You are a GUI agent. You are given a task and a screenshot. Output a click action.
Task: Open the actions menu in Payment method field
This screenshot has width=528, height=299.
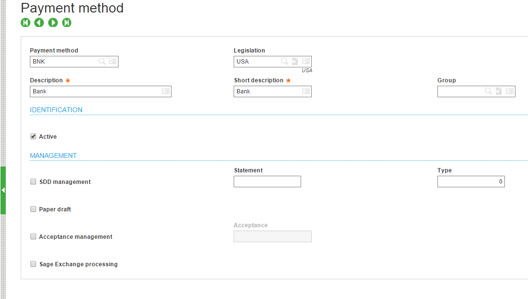tap(113, 61)
